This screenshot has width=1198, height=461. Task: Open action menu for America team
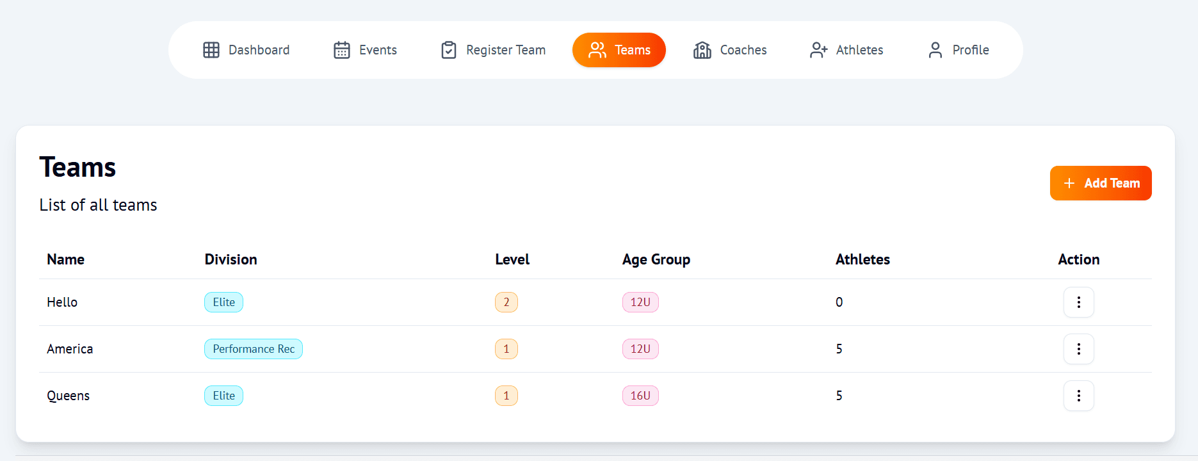(1079, 349)
